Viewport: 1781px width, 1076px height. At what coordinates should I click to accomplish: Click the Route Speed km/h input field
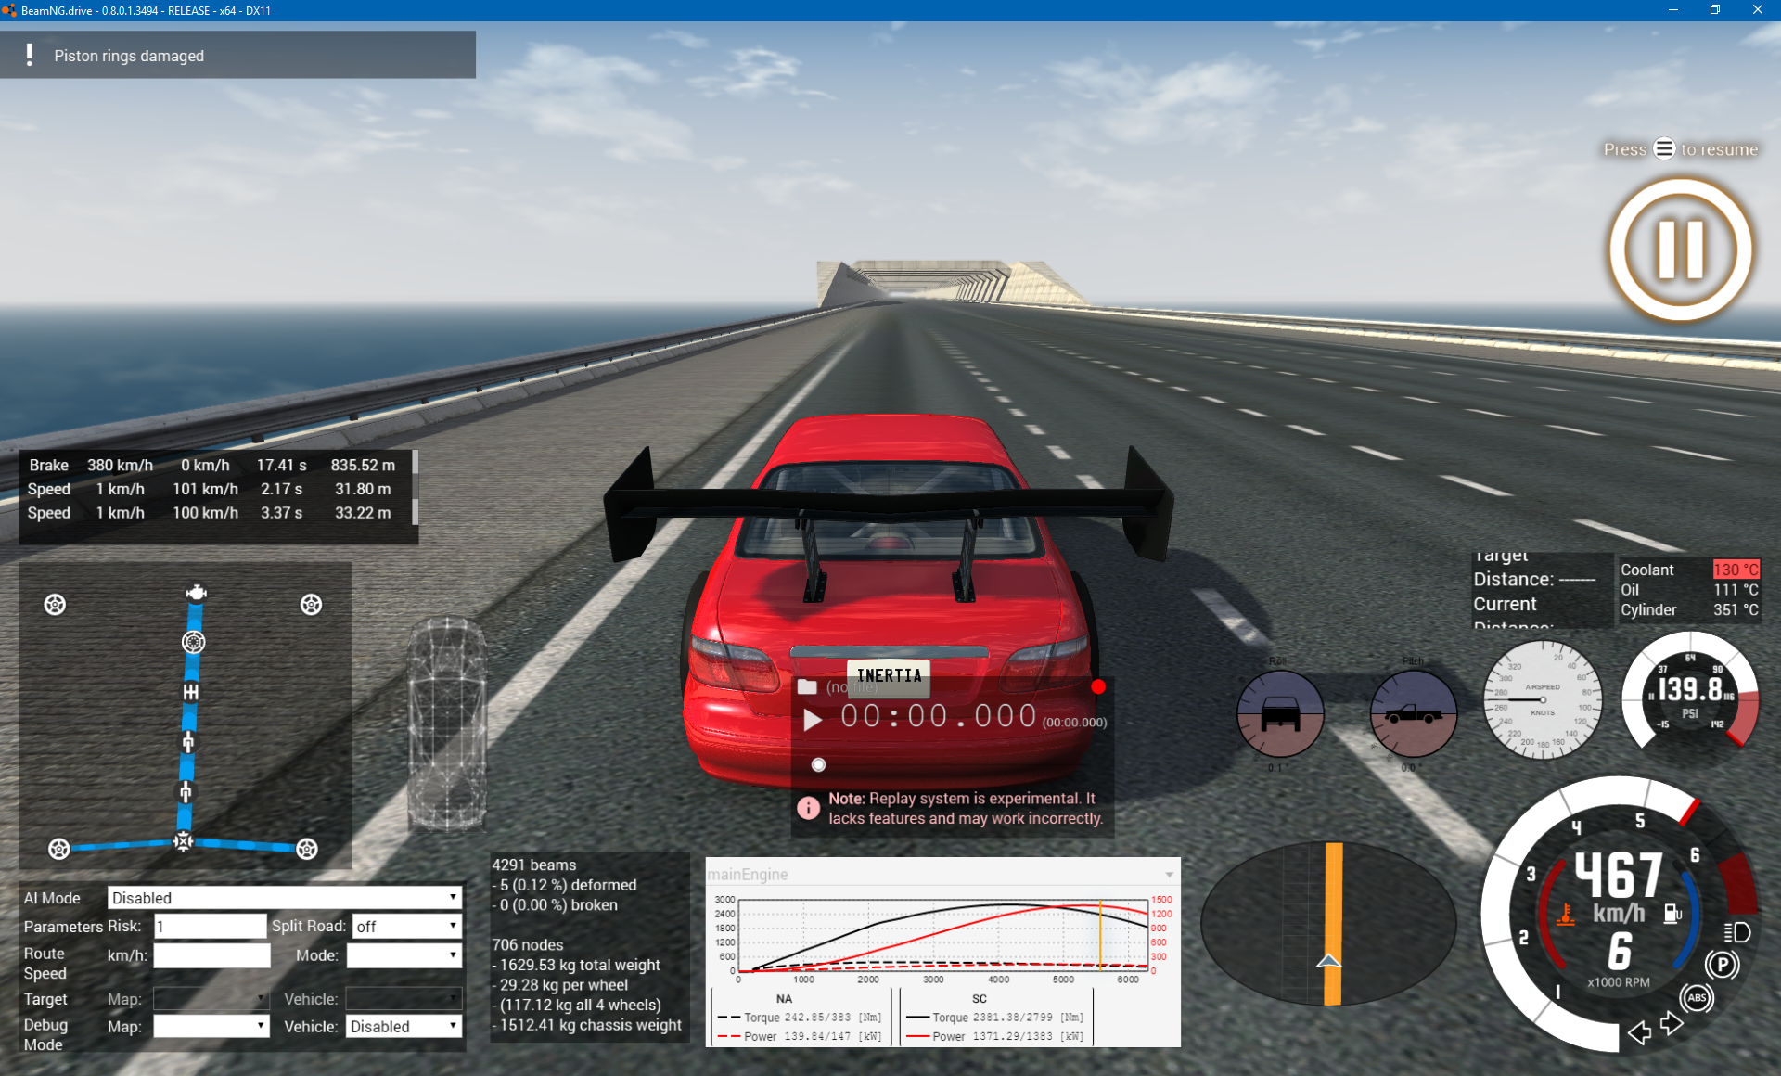pos(211,955)
